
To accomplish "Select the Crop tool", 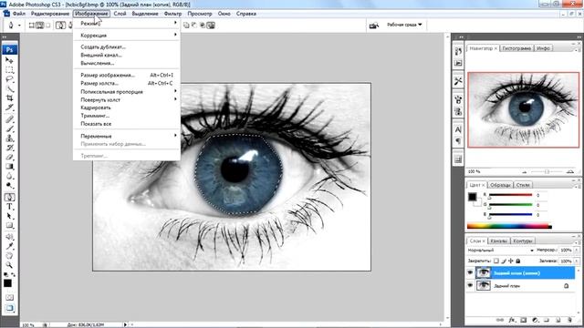I will coord(9,97).
